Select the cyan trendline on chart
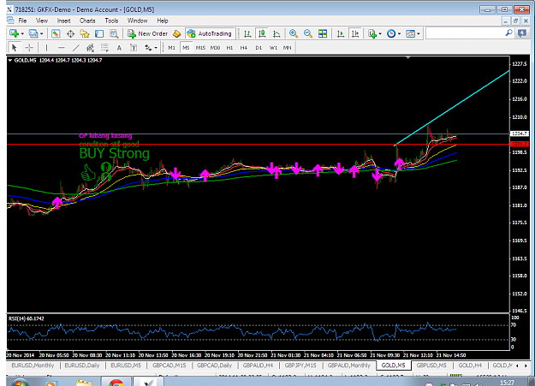The image size is (535, 386). (x=452, y=108)
